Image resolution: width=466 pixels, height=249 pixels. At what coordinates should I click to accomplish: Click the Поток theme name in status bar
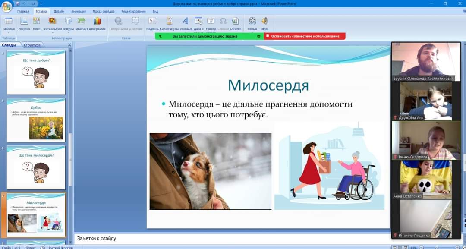click(30, 247)
